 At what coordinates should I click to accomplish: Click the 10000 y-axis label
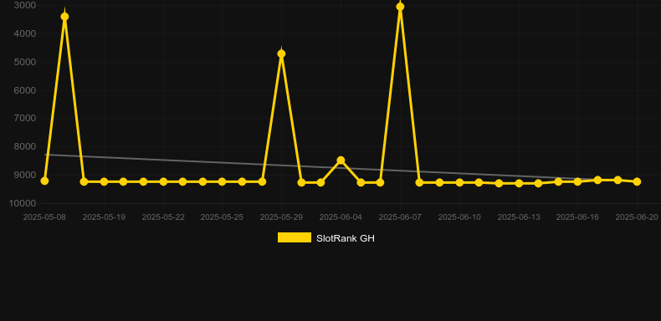(x=23, y=203)
